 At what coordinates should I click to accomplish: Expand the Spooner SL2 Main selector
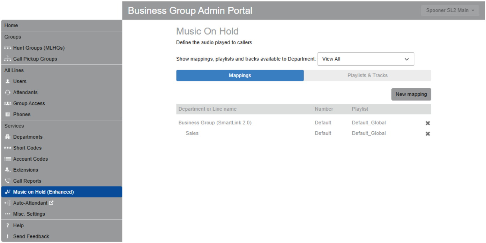click(x=450, y=10)
